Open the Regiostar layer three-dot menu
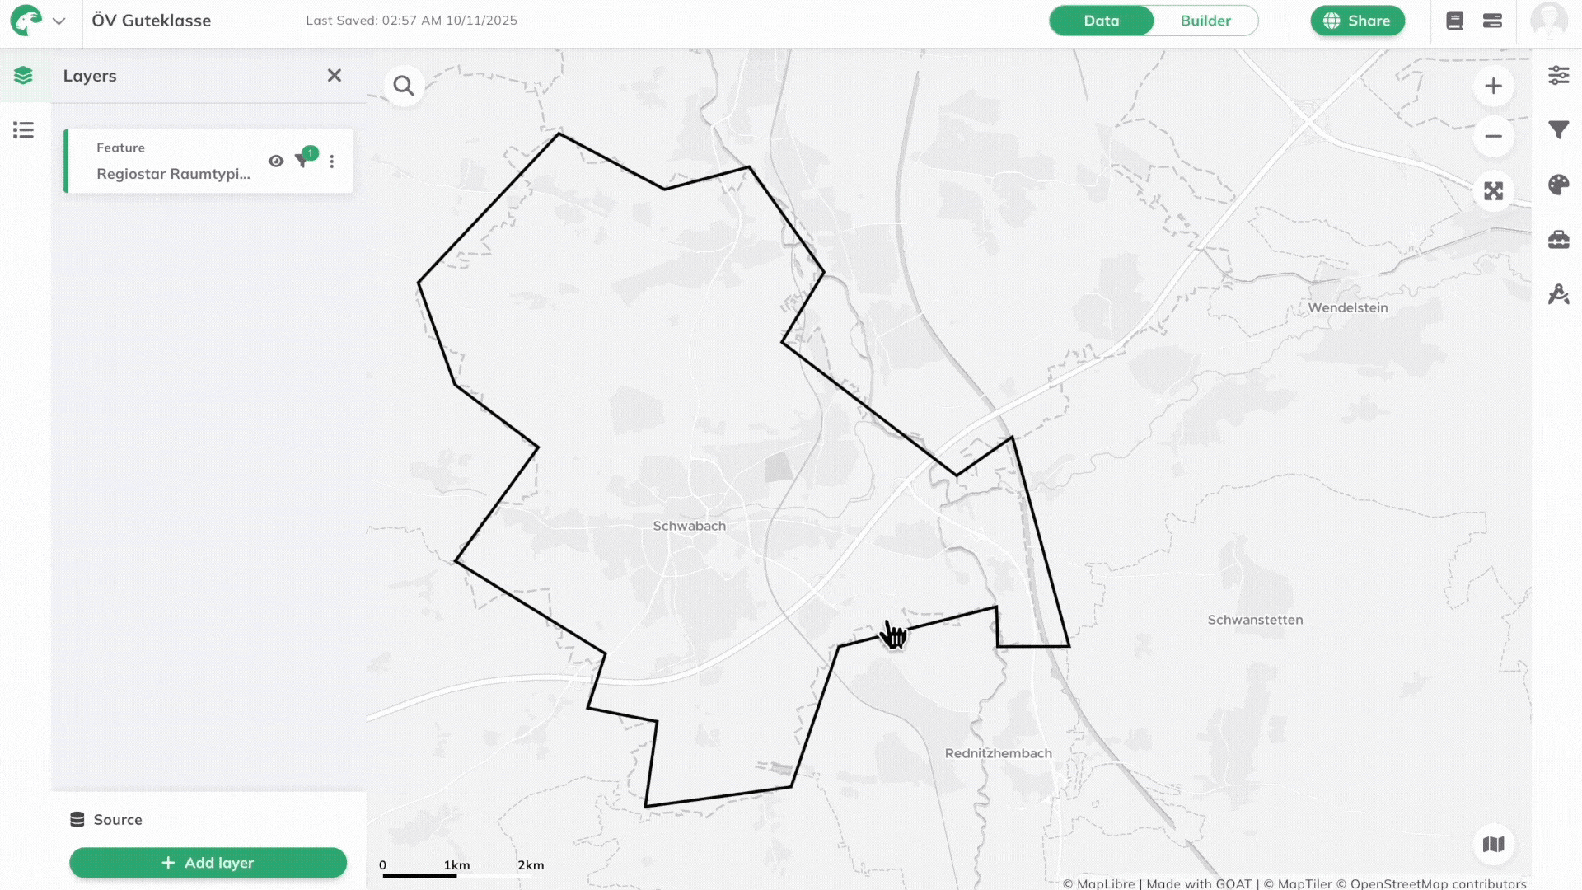This screenshot has width=1582, height=890. click(332, 161)
